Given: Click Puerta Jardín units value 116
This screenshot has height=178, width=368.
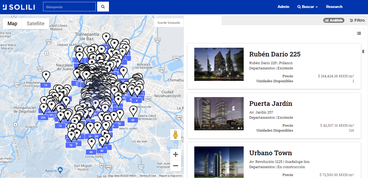Looking at the screenshot, I should (351, 131).
